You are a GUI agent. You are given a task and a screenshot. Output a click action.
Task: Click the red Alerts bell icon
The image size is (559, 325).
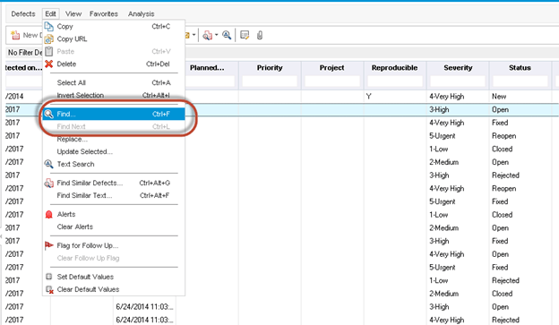[49, 214]
